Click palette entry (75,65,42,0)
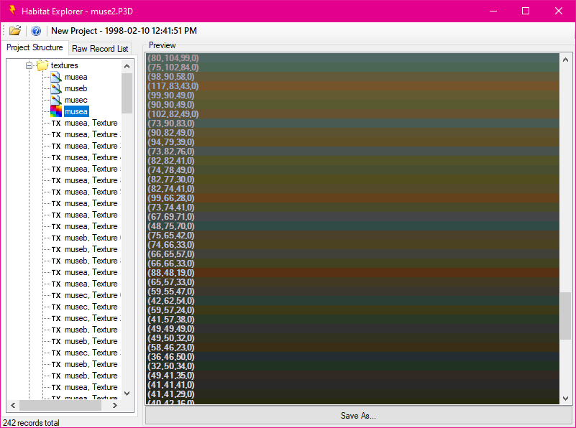 (352, 235)
